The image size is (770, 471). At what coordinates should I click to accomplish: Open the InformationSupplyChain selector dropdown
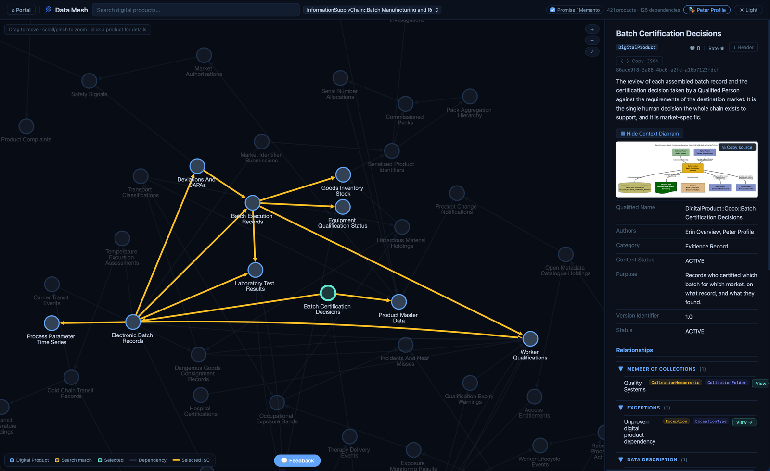point(372,10)
